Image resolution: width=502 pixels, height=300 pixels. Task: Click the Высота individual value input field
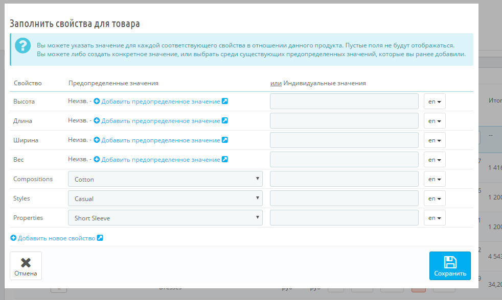click(344, 102)
